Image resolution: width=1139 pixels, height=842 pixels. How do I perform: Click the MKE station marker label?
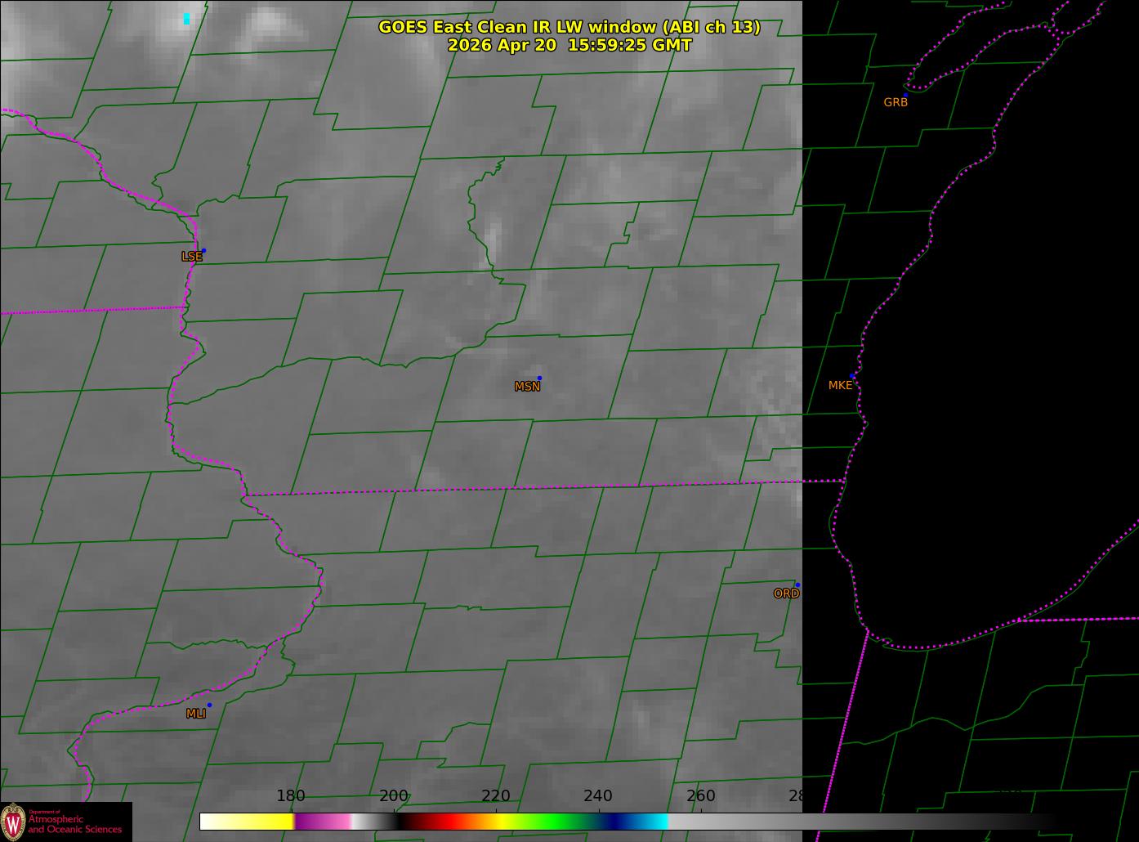pyautogui.click(x=840, y=385)
